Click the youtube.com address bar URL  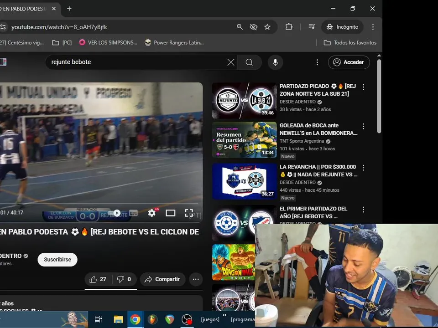(x=59, y=27)
